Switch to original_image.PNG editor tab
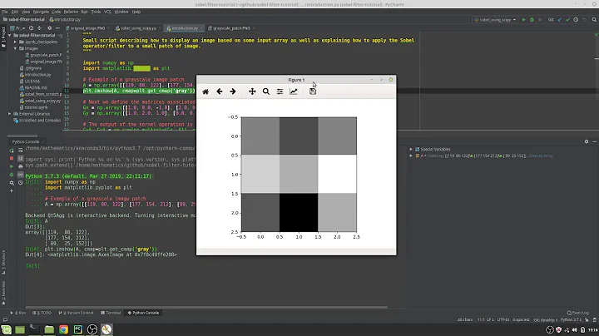 87,28
